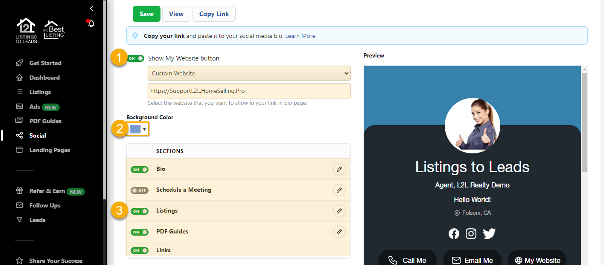Click the Copy Link button
The image size is (604, 265).
[x=214, y=14]
